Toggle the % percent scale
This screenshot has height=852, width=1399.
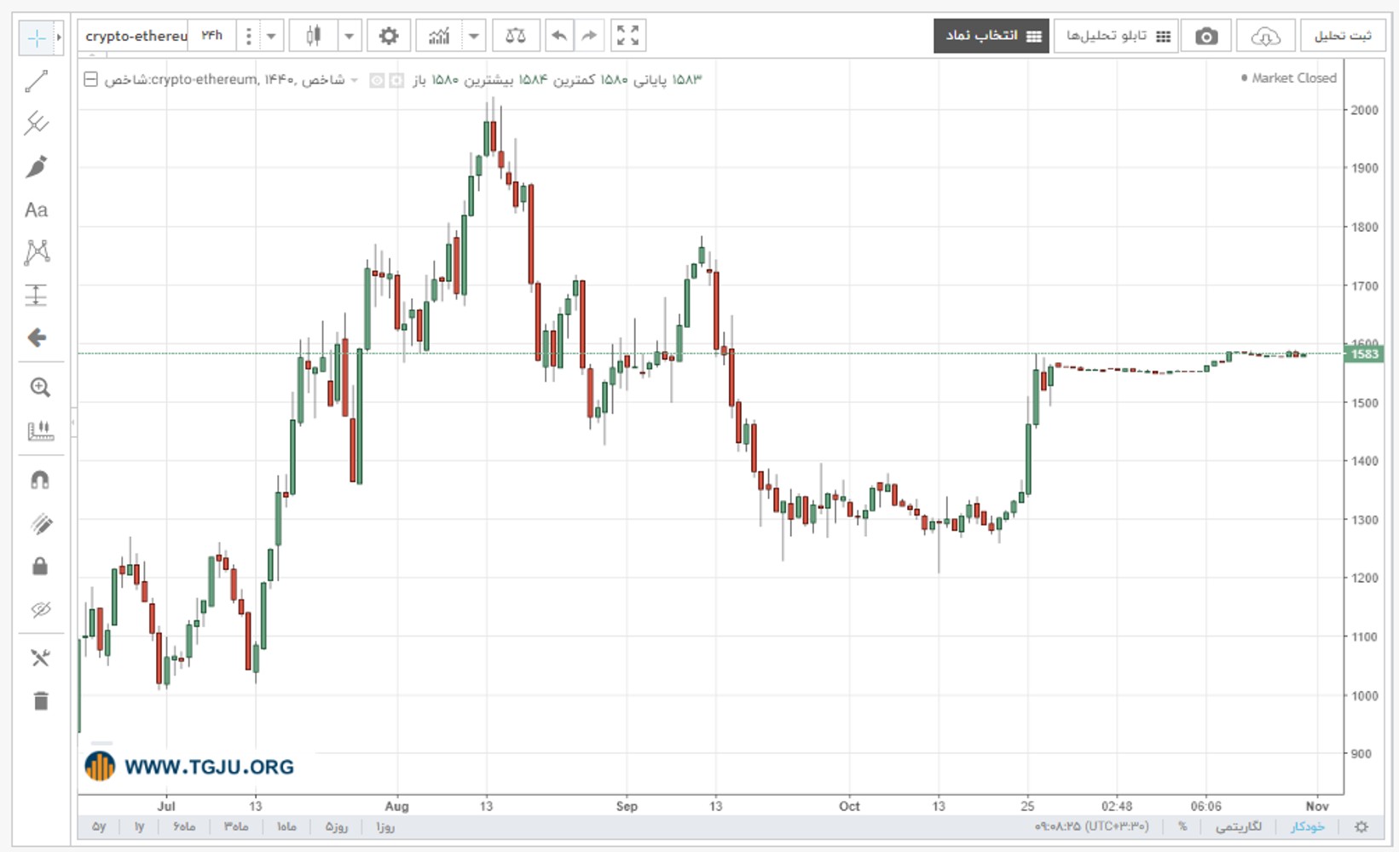(x=1182, y=826)
